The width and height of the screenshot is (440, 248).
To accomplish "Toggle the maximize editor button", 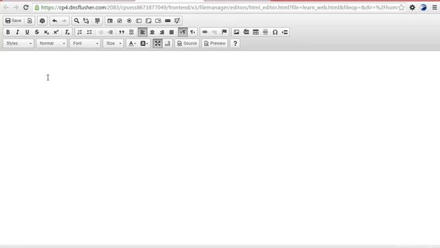I will pos(157,43).
